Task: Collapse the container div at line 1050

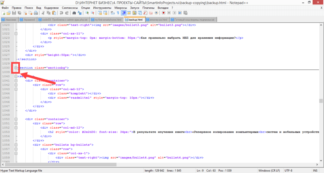Action: [x=16, y=119]
